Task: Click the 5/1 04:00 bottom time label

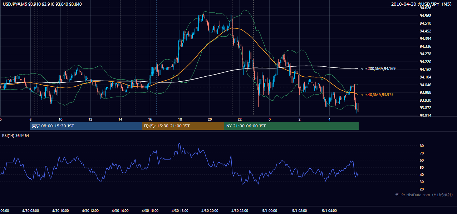Action: pyautogui.click(x=330, y=211)
